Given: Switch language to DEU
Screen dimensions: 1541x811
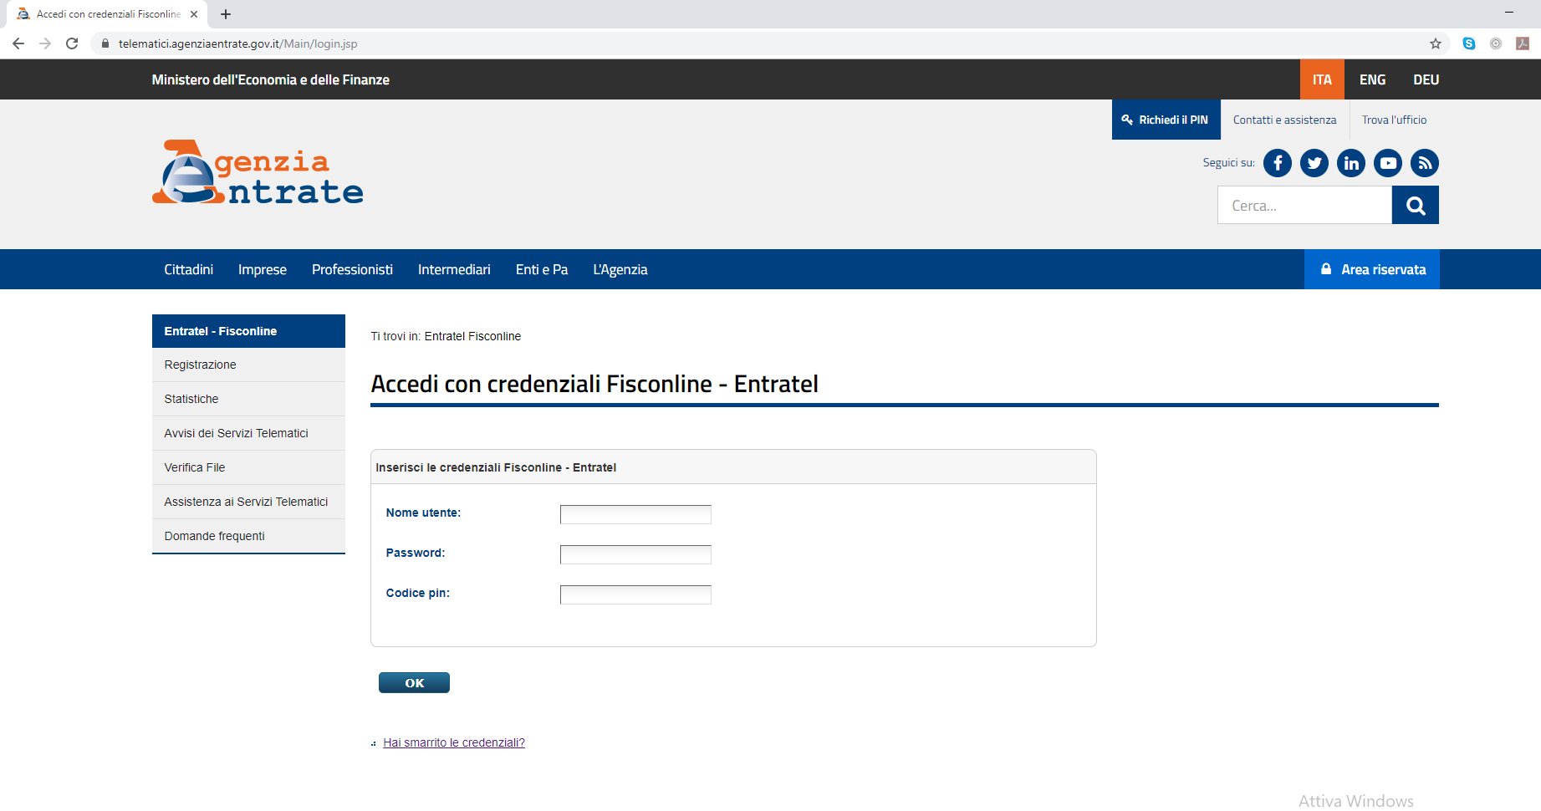Looking at the screenshot, I should coord(1426,79).
